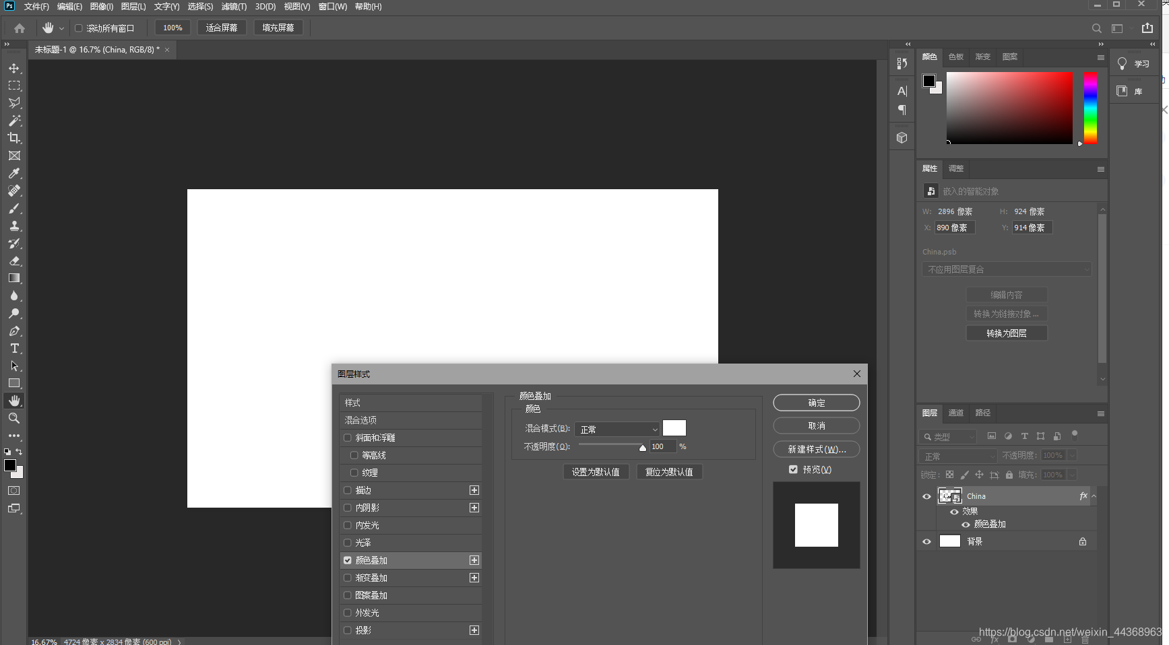Collapse China layer effects arrow

pos(1094,496)
